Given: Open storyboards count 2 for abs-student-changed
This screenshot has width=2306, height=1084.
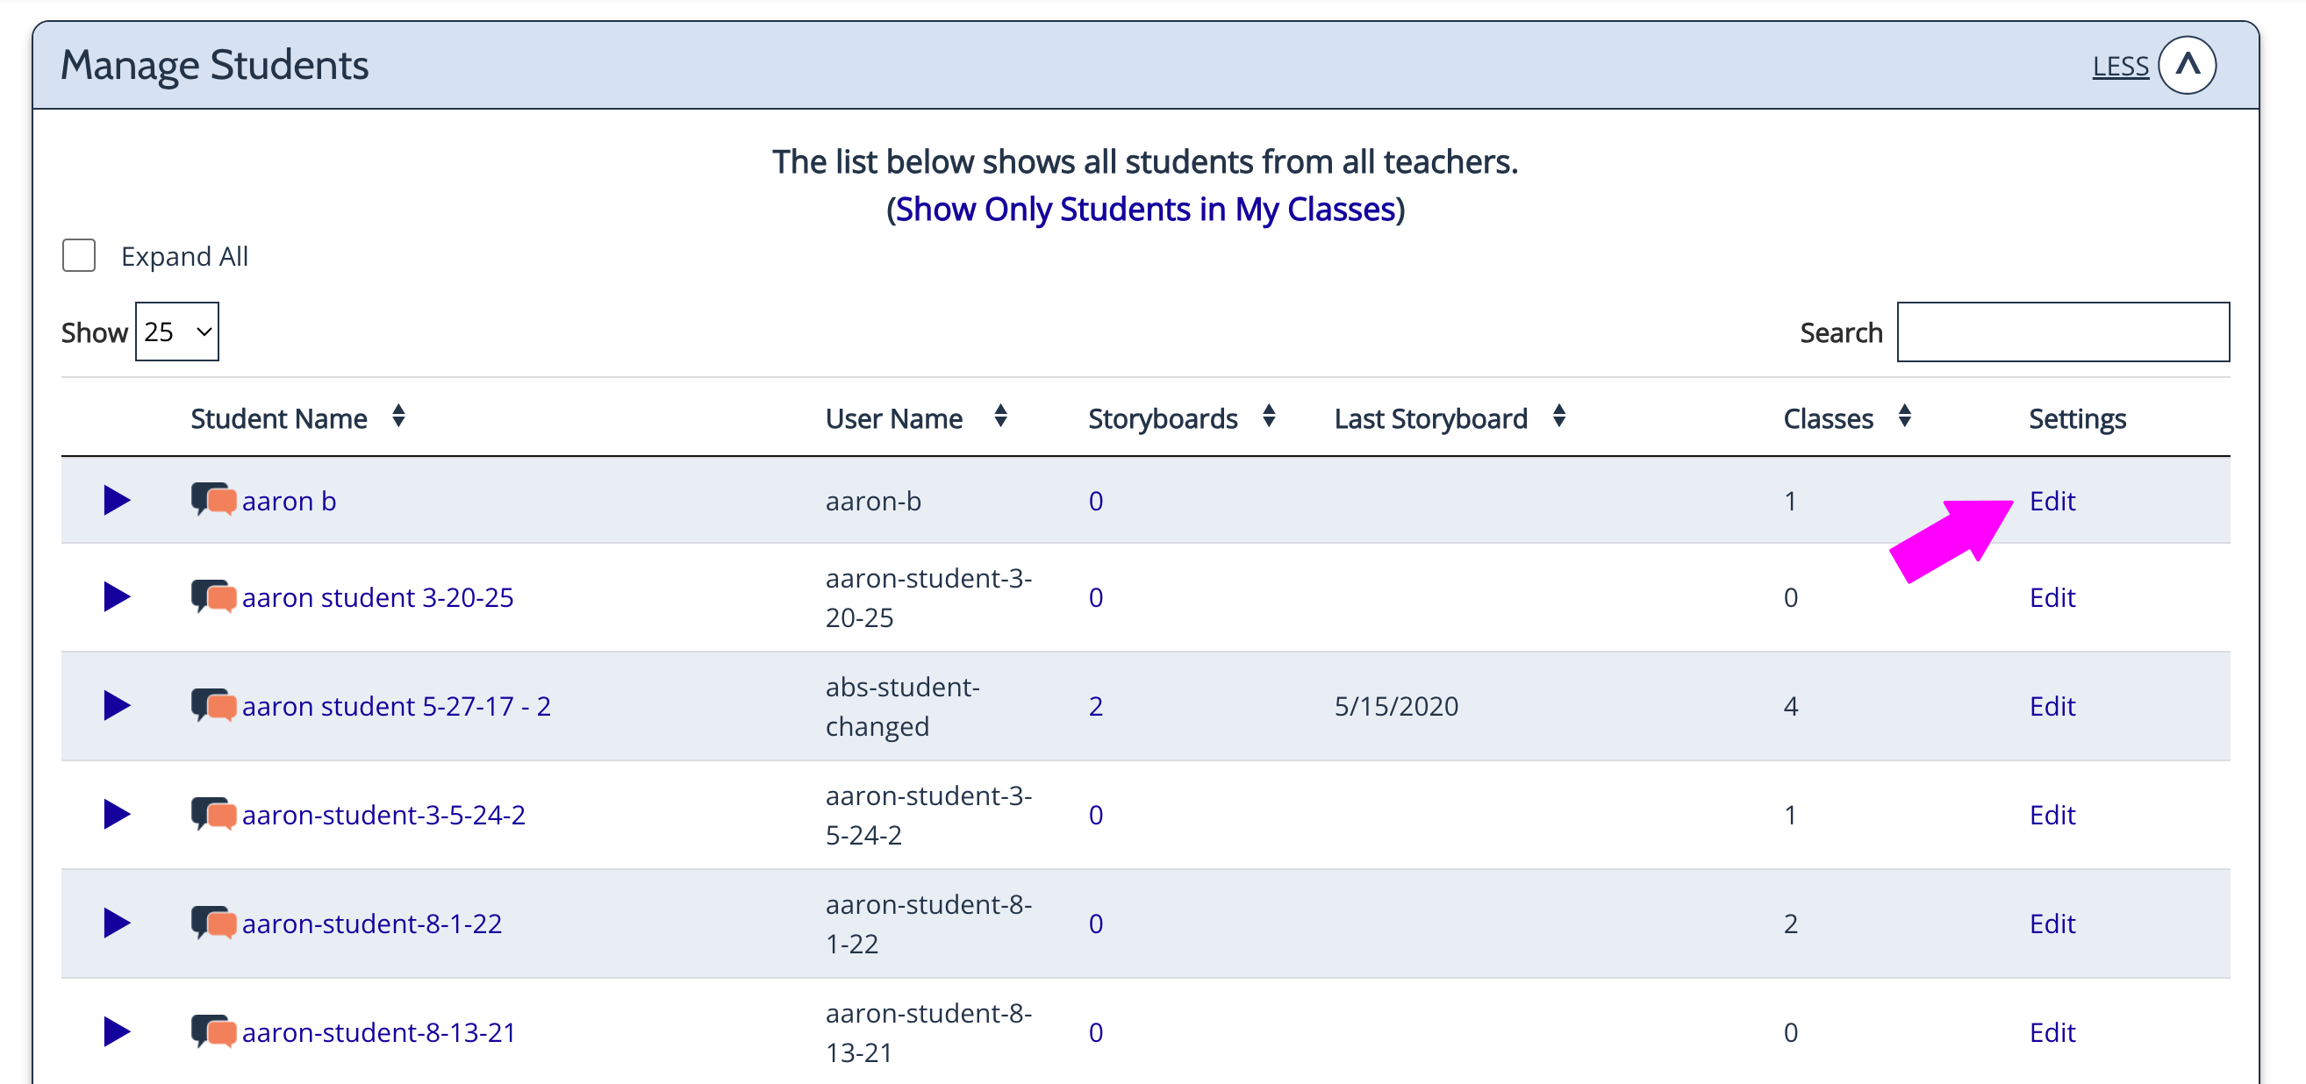Looking at the screenshot, I should pyautogui.click(x=1095, y=707).
